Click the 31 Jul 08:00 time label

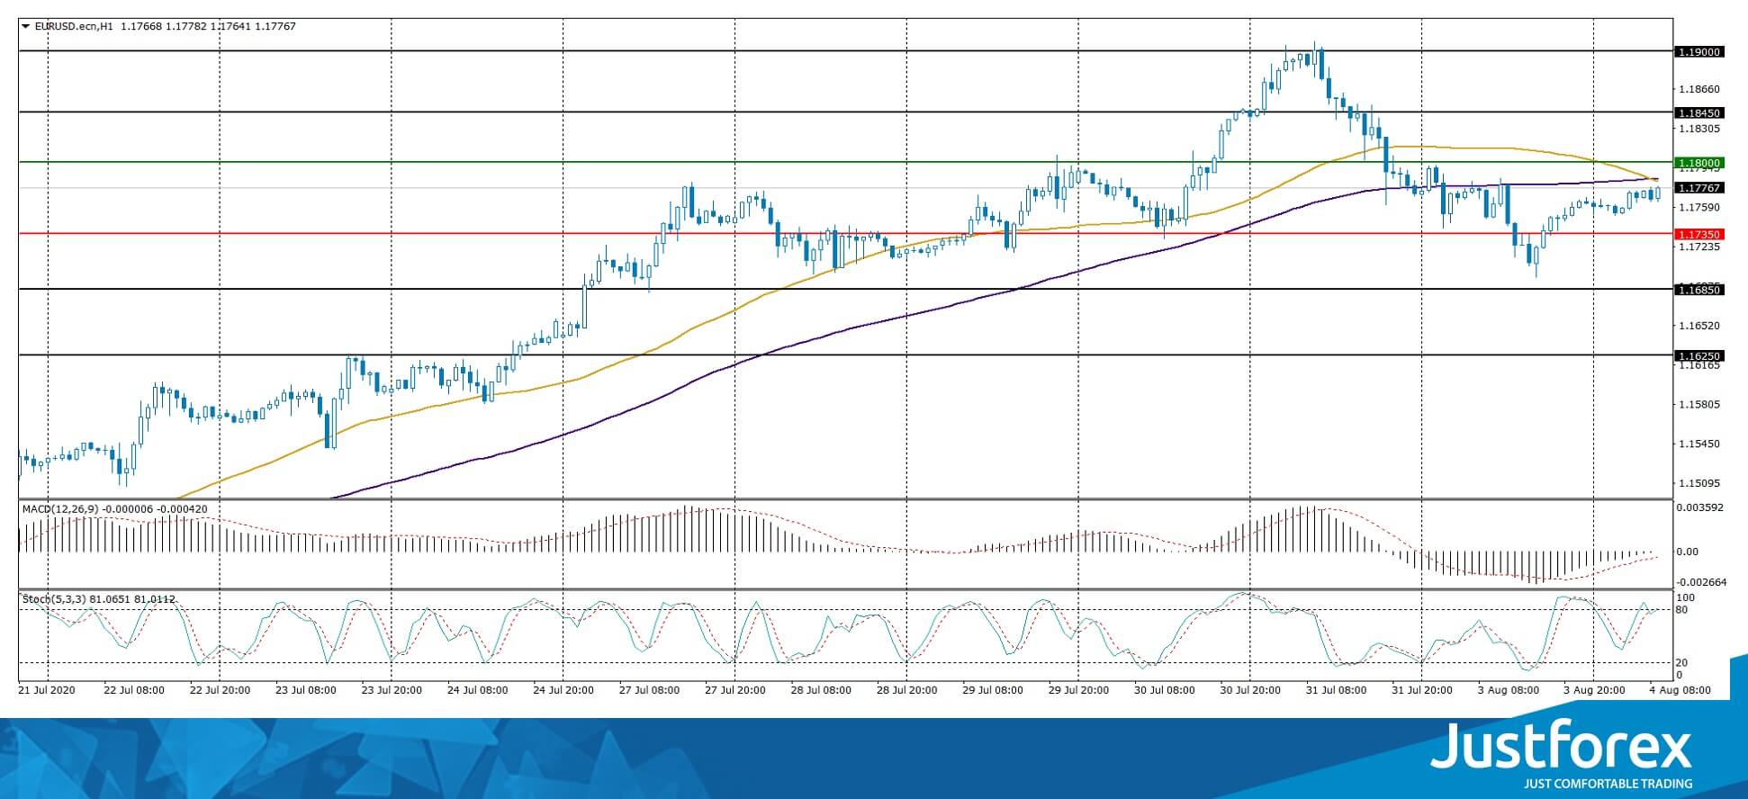(1337, 690)
